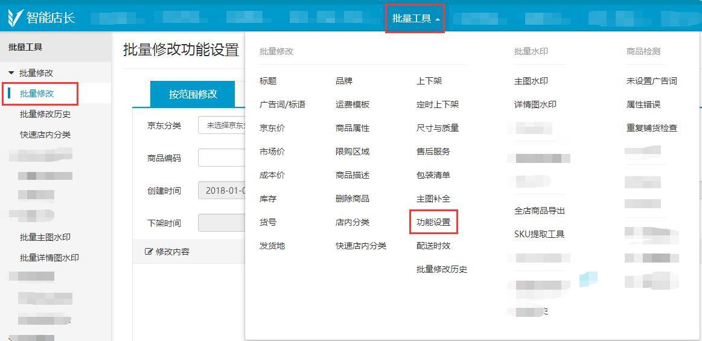Choose 商品属性 menu entry

pos(353,128)
